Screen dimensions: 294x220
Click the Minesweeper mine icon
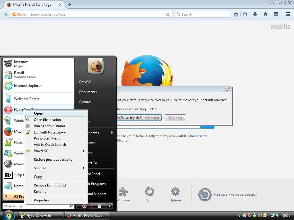coord(8,164)
